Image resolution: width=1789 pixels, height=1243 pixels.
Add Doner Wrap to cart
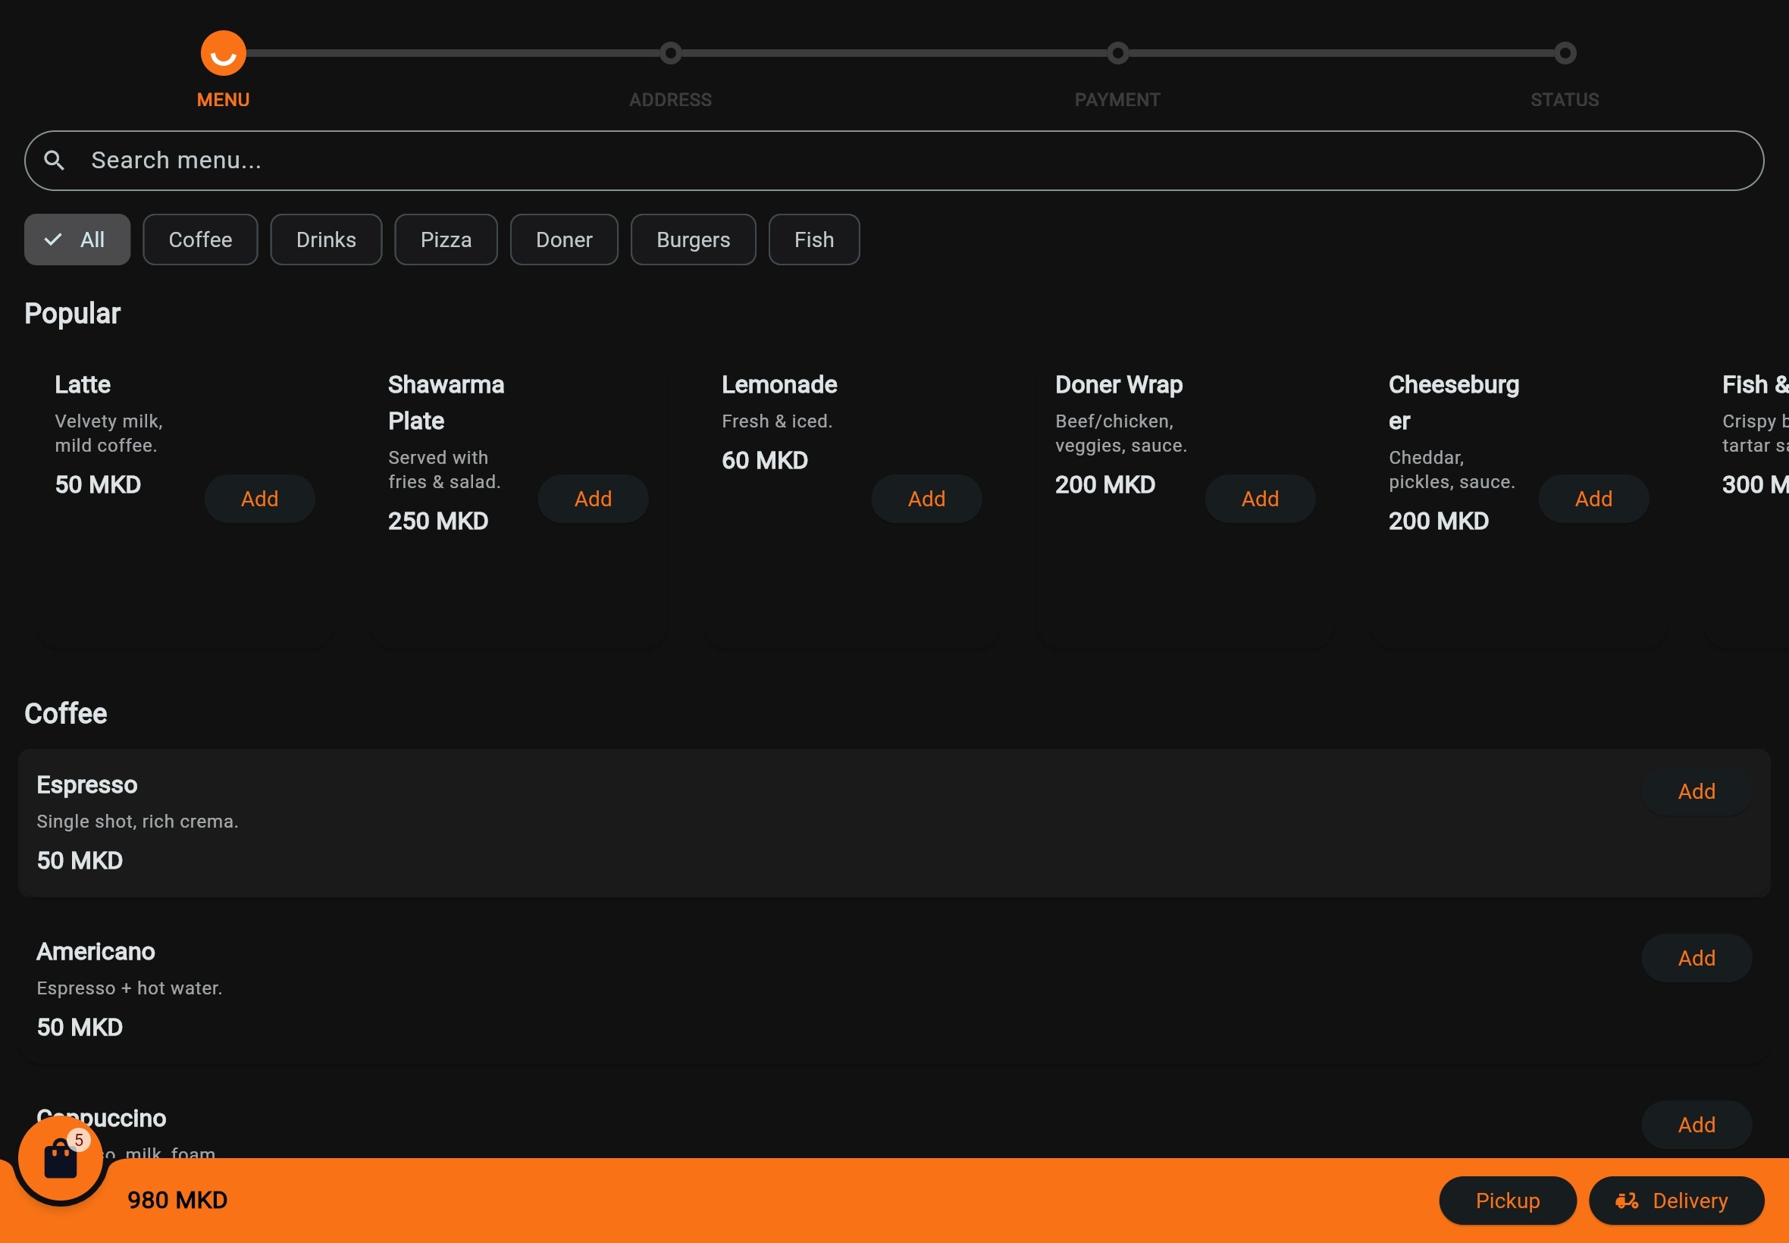click(1258, 499)
